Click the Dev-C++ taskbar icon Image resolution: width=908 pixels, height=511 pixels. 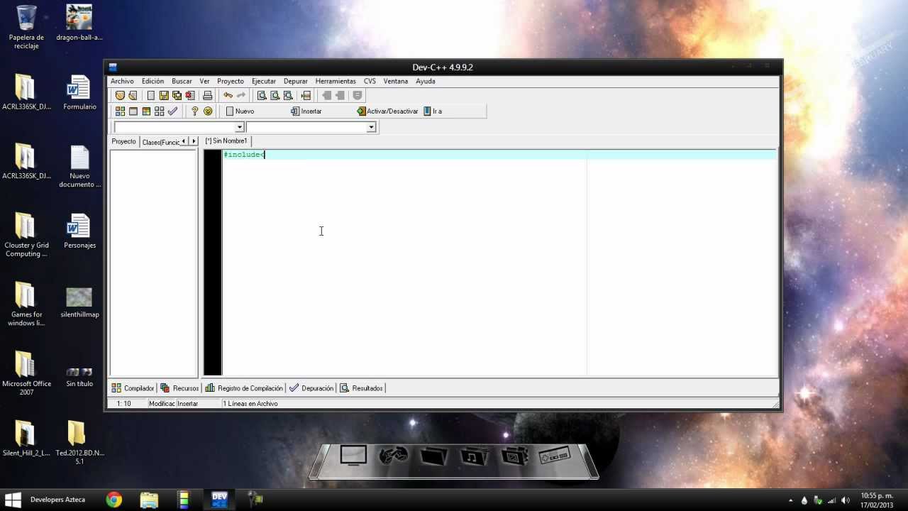click(219, 500)
